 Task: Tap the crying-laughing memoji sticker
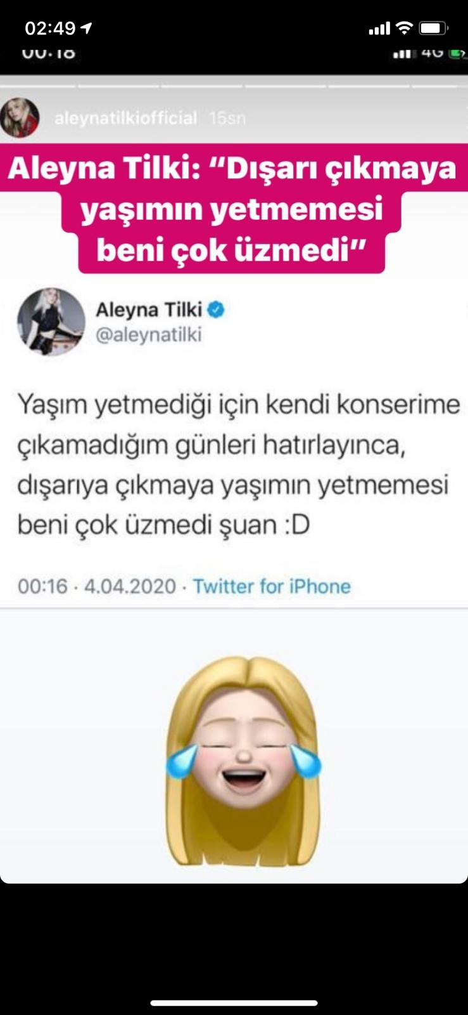point(243,762)
